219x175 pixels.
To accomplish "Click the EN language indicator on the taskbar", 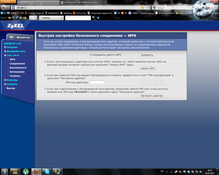I will (x=162, y=171).
